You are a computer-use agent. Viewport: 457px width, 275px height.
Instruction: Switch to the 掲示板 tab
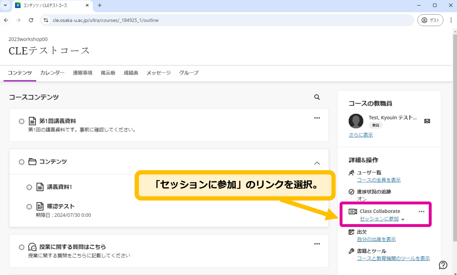coord(108,73)
